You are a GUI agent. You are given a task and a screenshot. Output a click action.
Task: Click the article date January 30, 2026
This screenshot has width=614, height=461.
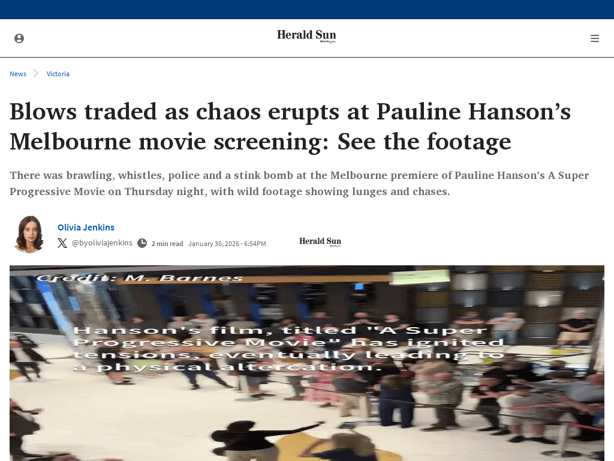tap(227, 244)
